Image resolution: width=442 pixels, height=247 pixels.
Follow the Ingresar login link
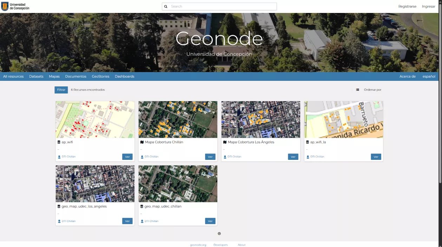point(428,7)
